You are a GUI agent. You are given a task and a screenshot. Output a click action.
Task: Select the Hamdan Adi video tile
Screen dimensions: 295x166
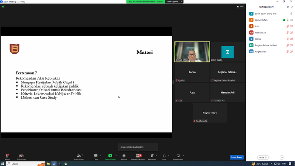(x=227, y=93)
